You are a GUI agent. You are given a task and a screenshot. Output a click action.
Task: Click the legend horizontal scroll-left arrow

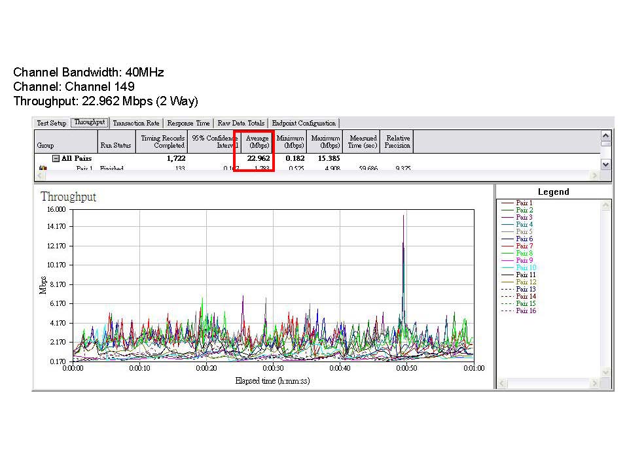pos(502,383)
